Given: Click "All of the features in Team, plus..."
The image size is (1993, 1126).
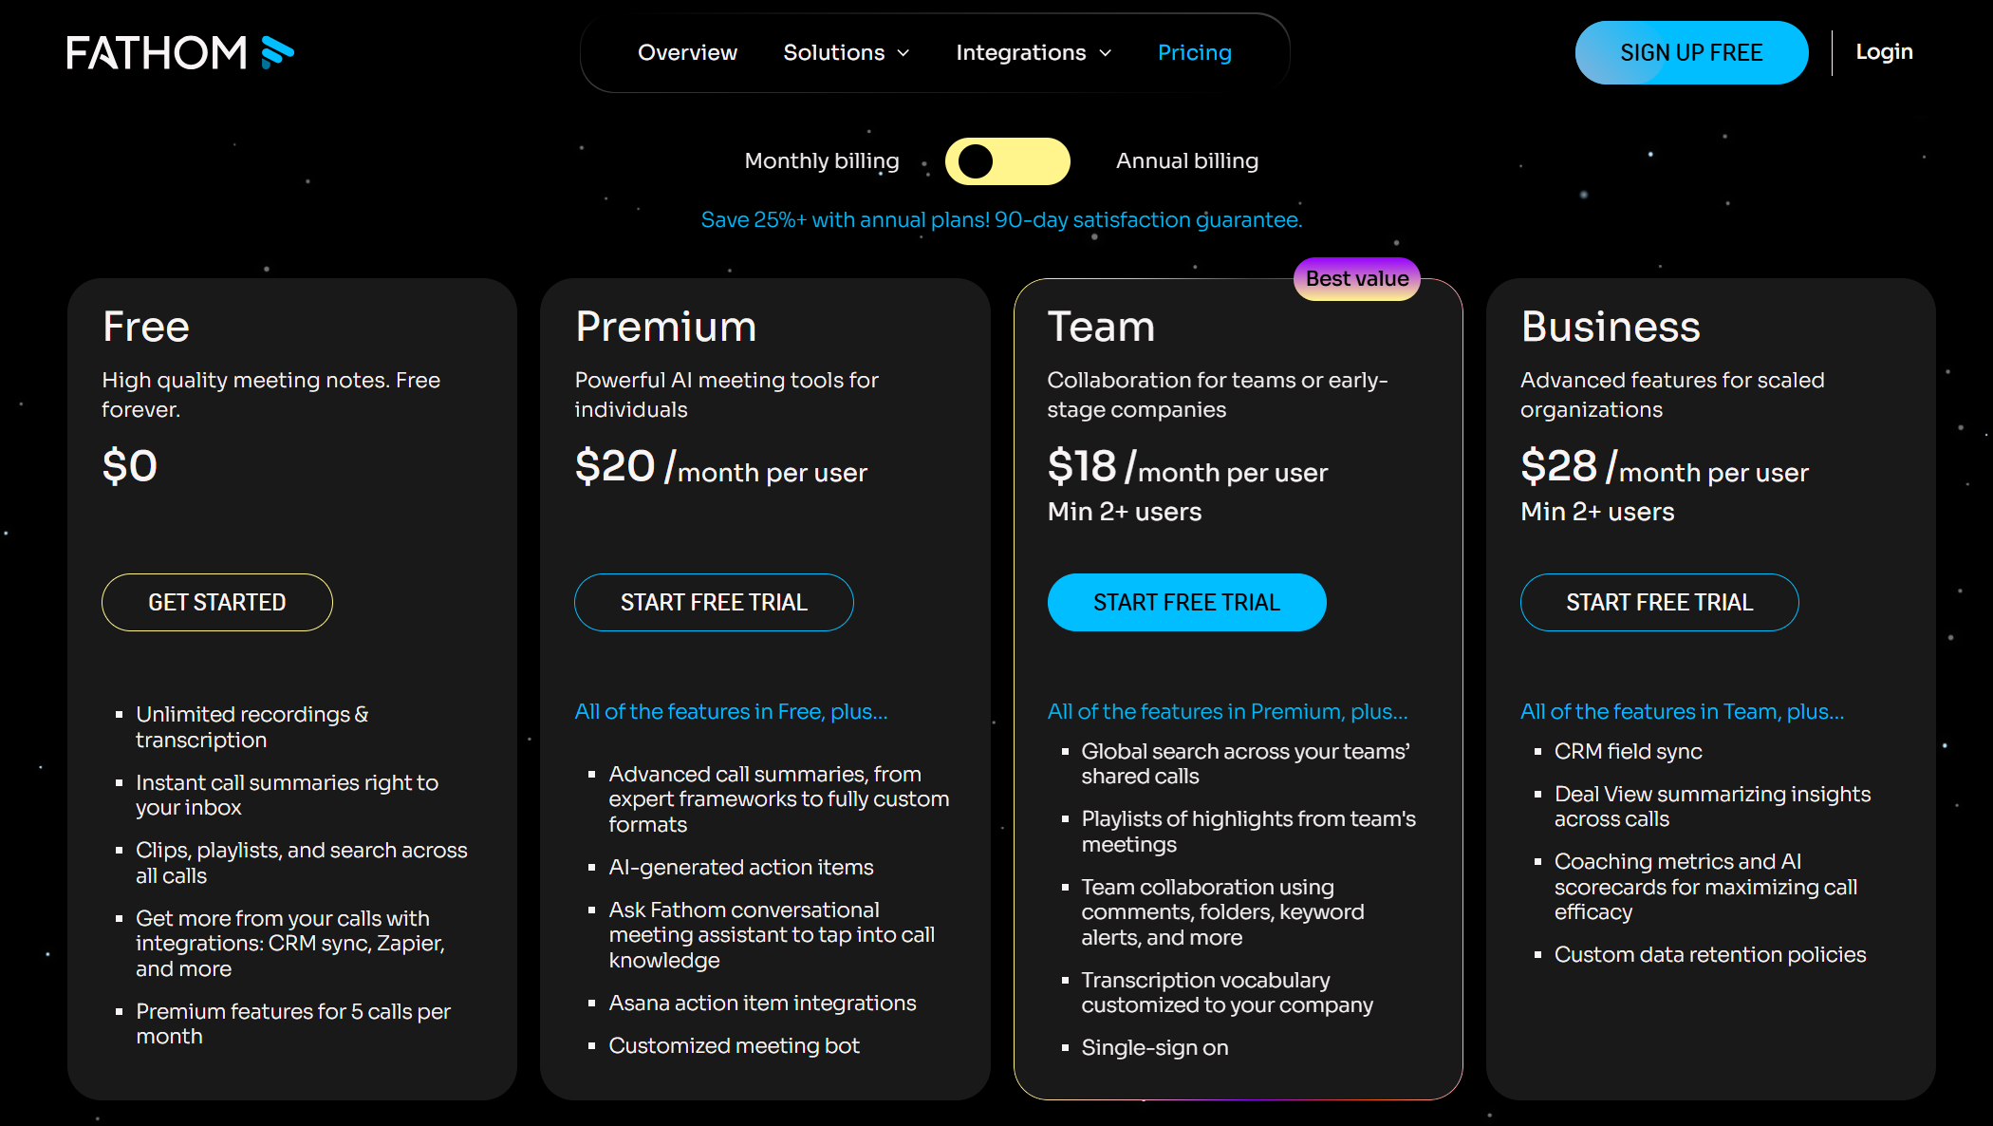Looking at the screenshot, I should click(x=1682, y=712).
